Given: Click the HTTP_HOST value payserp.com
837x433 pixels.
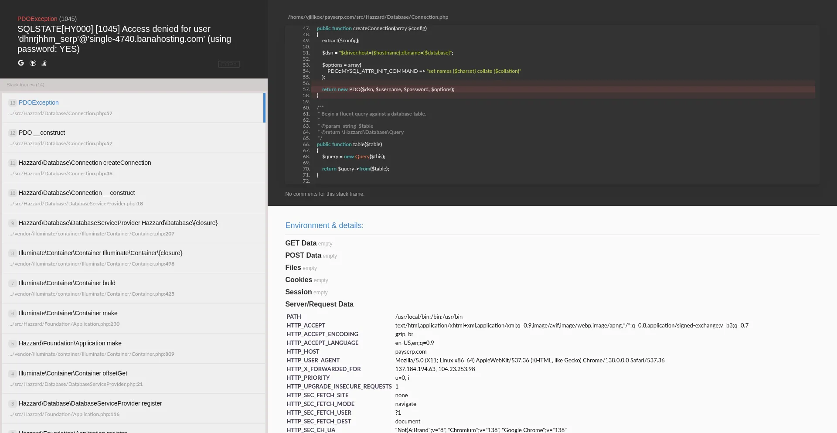Looking at the screenshot, I should (x=411, y=352).
